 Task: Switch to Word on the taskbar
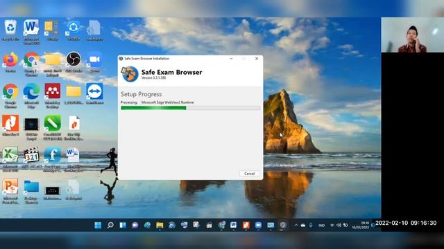point(233,225)
